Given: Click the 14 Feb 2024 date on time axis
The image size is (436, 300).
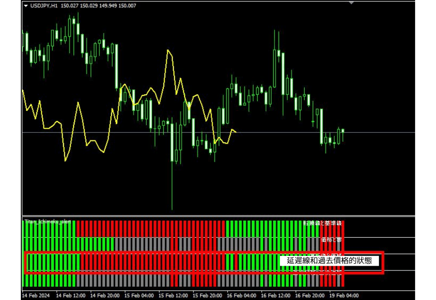Looking at the screenshot, I should click(x=36, y=295).
